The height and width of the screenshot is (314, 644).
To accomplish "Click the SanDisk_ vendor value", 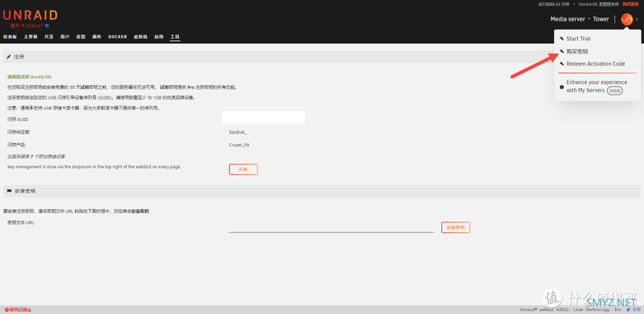I will (238, 133).
